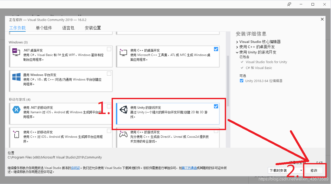
Task: Click the C++ desktop development monitor icon
Action: (123, 52)
